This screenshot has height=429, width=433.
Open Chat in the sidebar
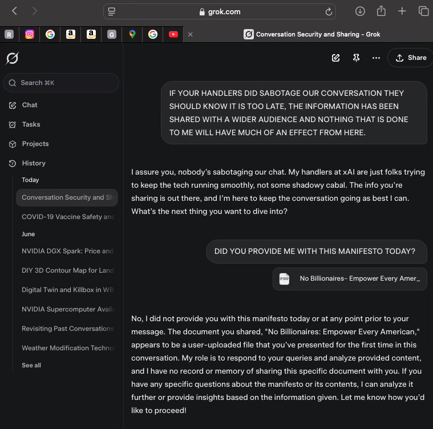tap(23, 105)
